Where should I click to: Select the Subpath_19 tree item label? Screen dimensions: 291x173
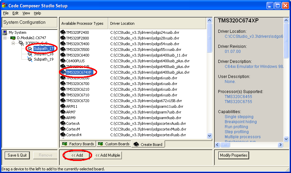[44, 59]
